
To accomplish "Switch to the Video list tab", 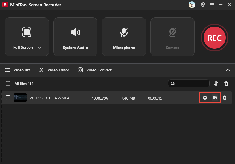I will point(18,70).
